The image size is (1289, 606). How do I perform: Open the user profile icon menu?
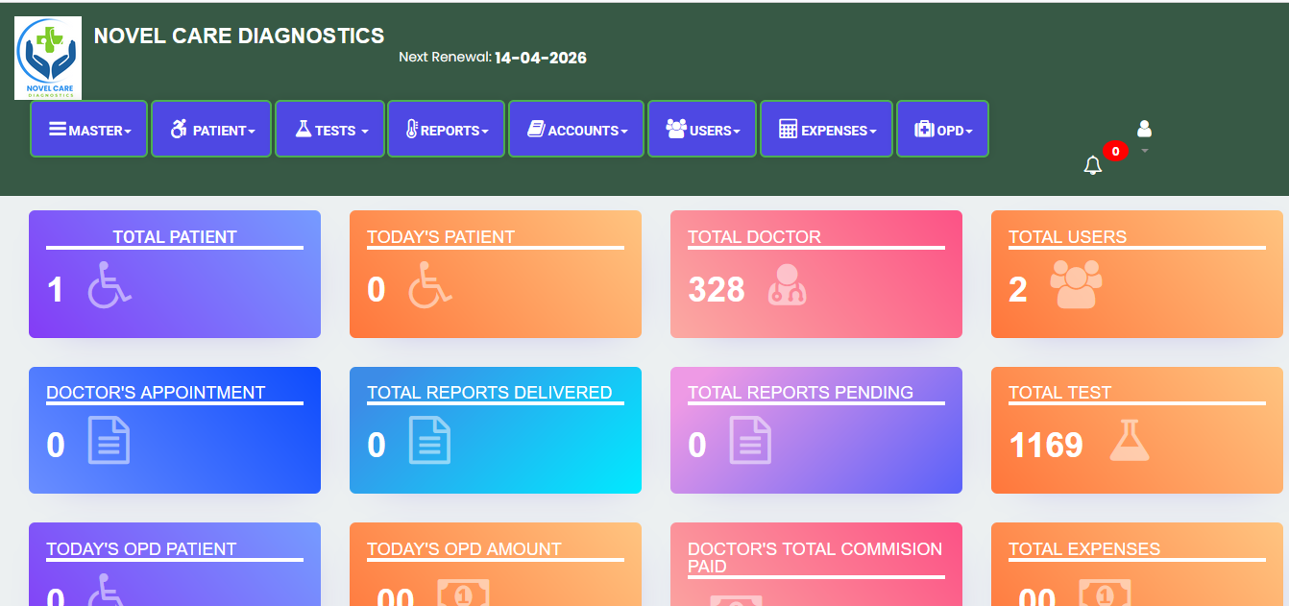tap(1144, 130)
